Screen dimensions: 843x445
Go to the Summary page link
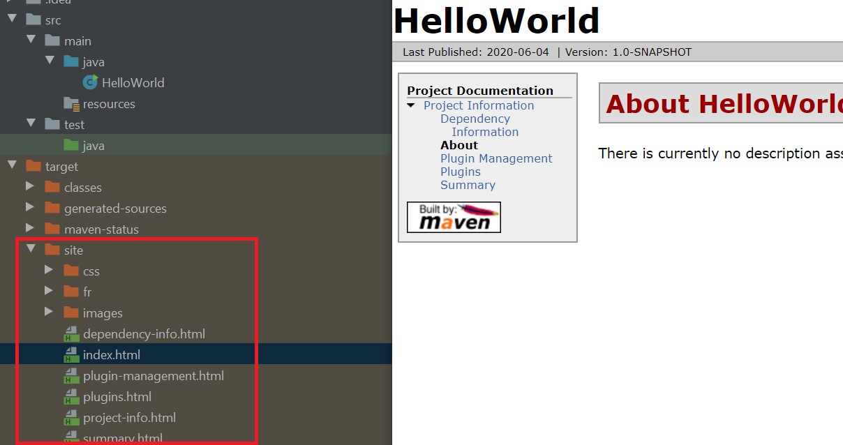[468, 185]
